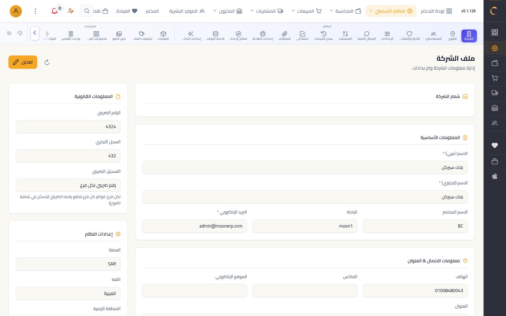Click the الهاتف phone field with 01008480043
Viewport: 506px width, 316px height.
point(415,291)
